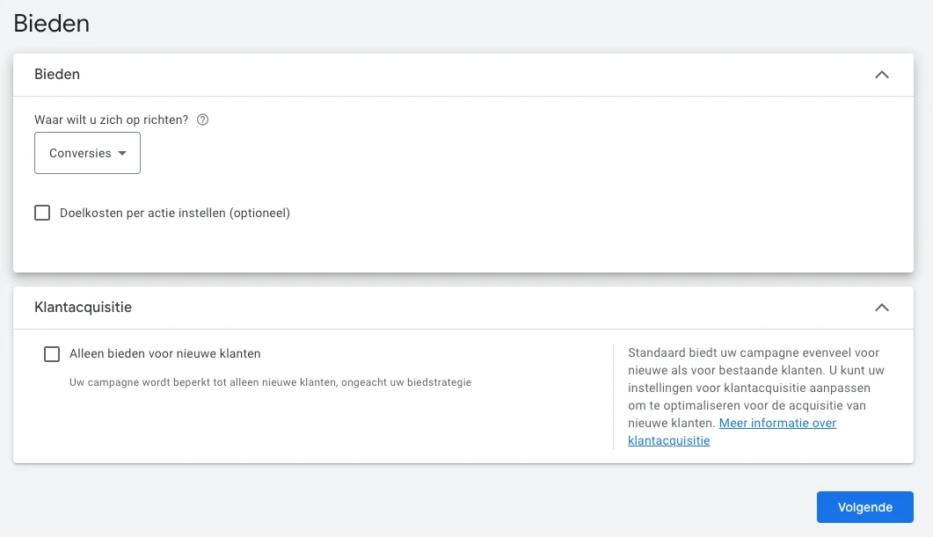Tick 'Alleen bieden voor nieuwe klanten'

pos(52,354)
